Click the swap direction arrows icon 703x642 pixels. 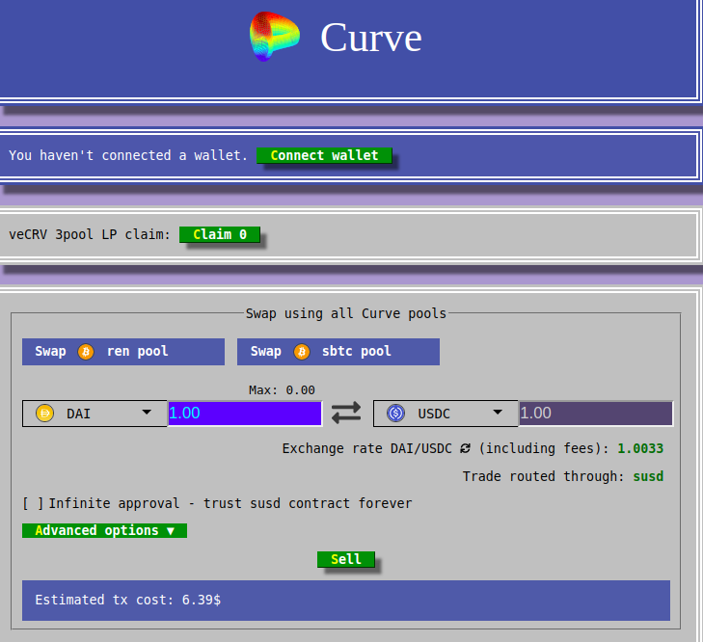pyautogui.click(x=346, y=413)
